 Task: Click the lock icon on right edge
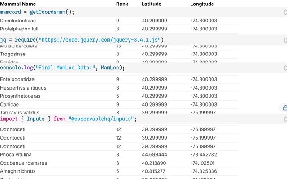click(284, 107)
